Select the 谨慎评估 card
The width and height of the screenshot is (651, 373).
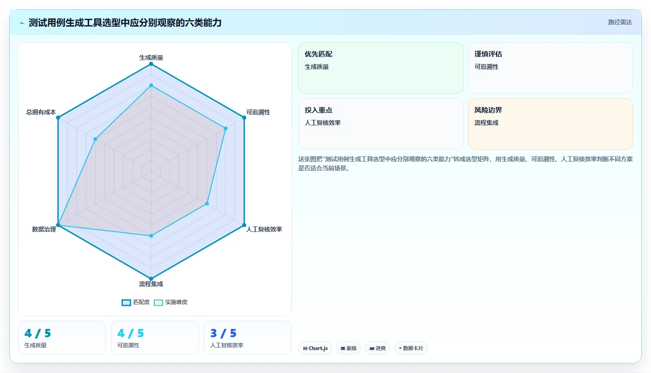[550, 68]
